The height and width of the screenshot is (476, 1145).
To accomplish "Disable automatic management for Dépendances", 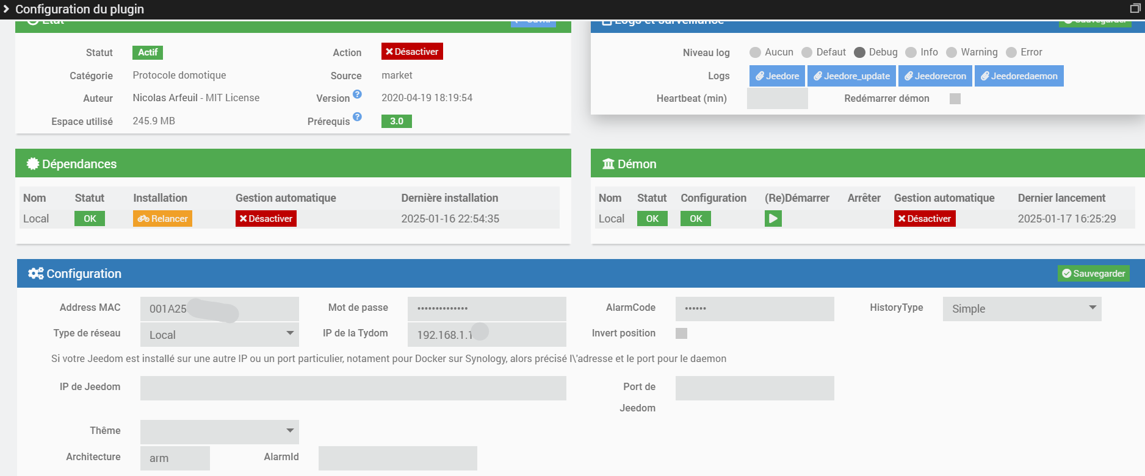I will (x=266, y=219).
